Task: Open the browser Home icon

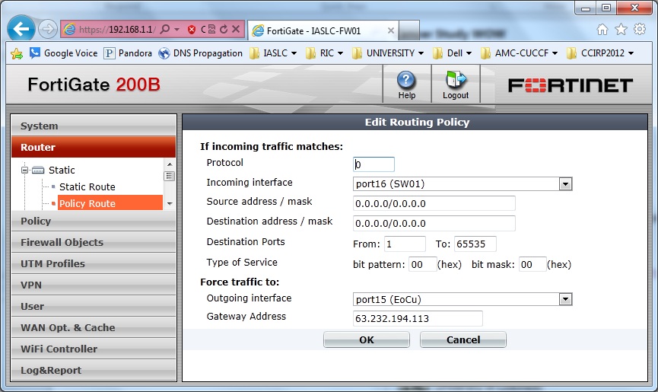Action: (x=602, y=30)
